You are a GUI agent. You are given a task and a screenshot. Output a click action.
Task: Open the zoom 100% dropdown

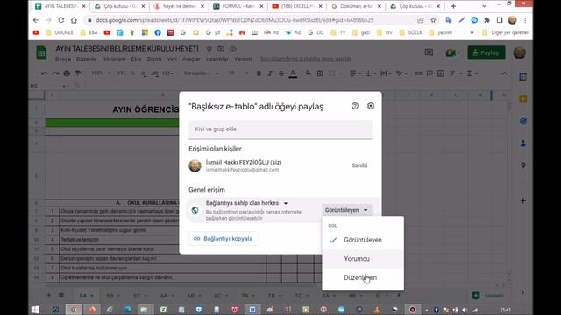click(x=101, y=73)
